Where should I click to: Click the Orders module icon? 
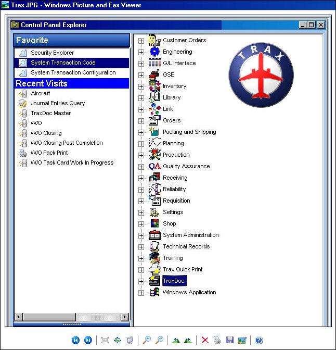pyautogui.click(x=154, y=120)
